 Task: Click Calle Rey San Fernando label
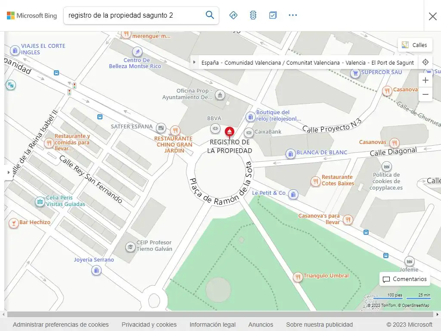click(91, 179)
